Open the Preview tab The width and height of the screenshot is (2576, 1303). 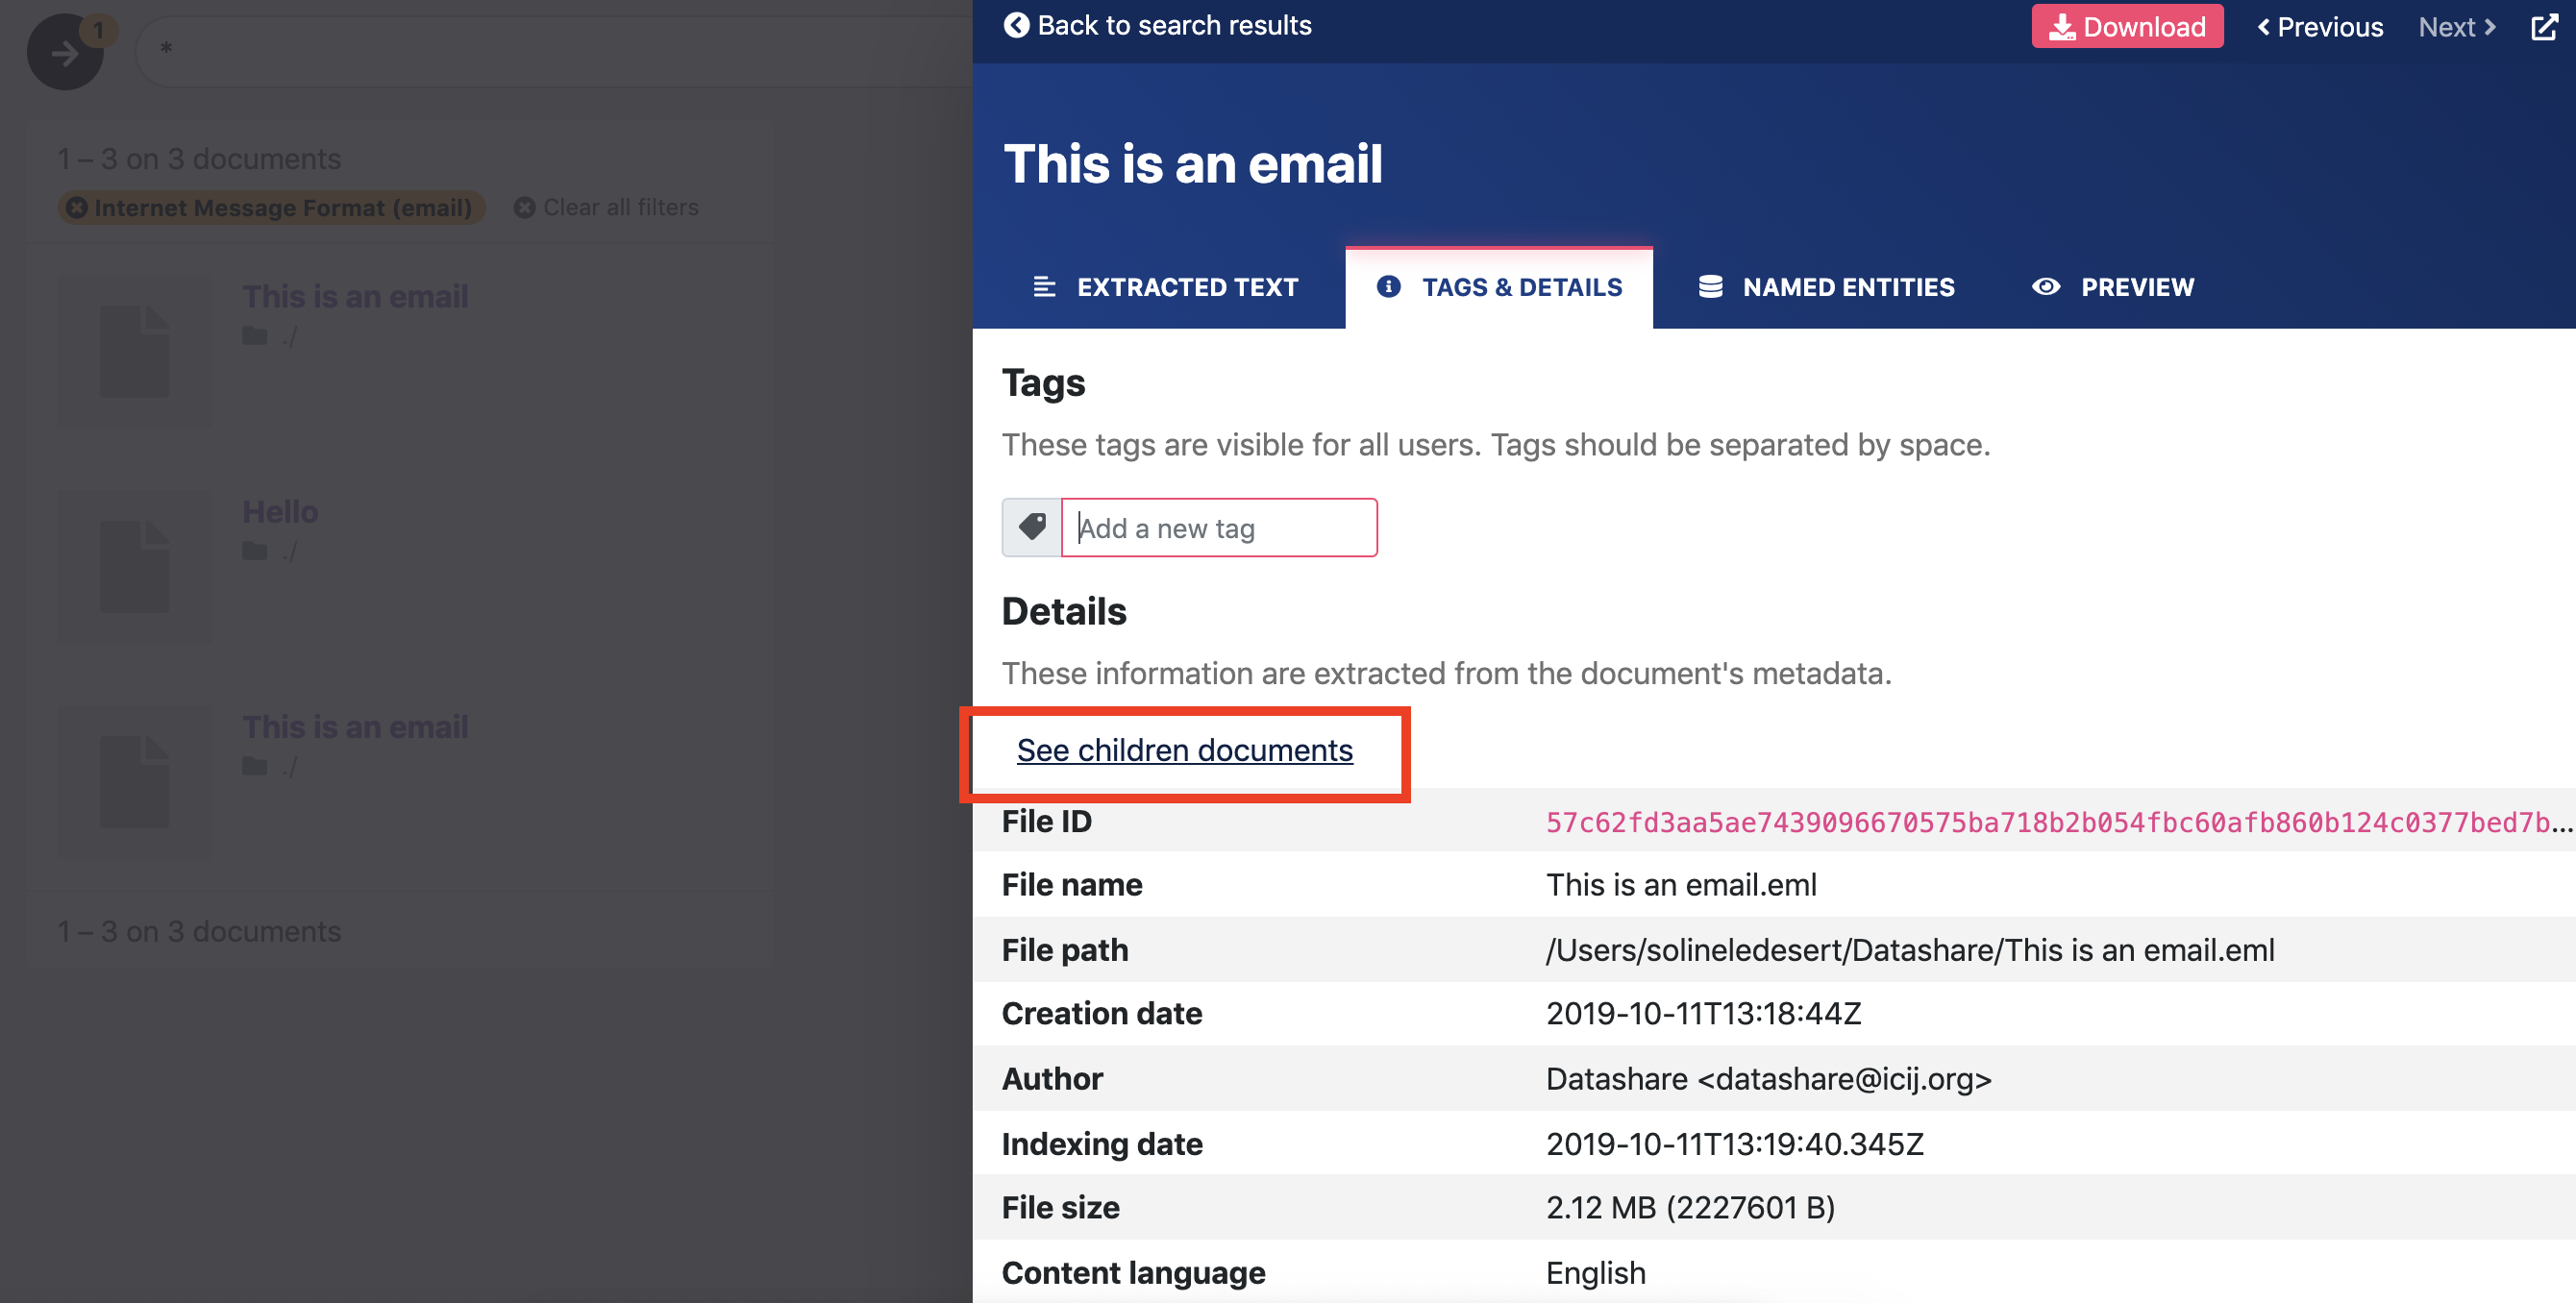pyautogui.click(x=2112, y=288)
